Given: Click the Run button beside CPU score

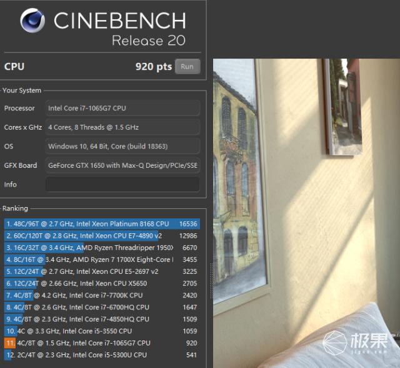Looking at the screenshot, I should 187,67.
